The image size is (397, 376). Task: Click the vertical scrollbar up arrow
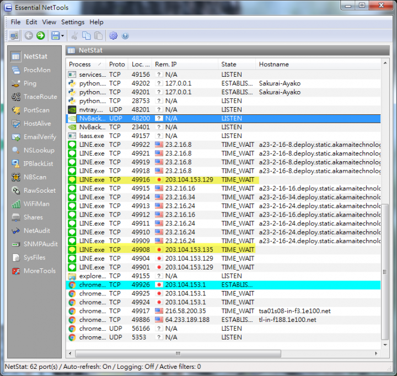point(385,63)
